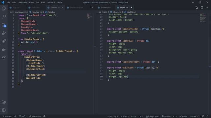Open the Live Share activity bar icon
This screenshot has height=118, width=211.
coord(4,58)
